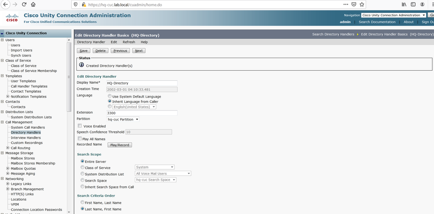The height and width of the screenshot is (214, 434).
Task: Collapse the Users tree node
Action: 2,40
